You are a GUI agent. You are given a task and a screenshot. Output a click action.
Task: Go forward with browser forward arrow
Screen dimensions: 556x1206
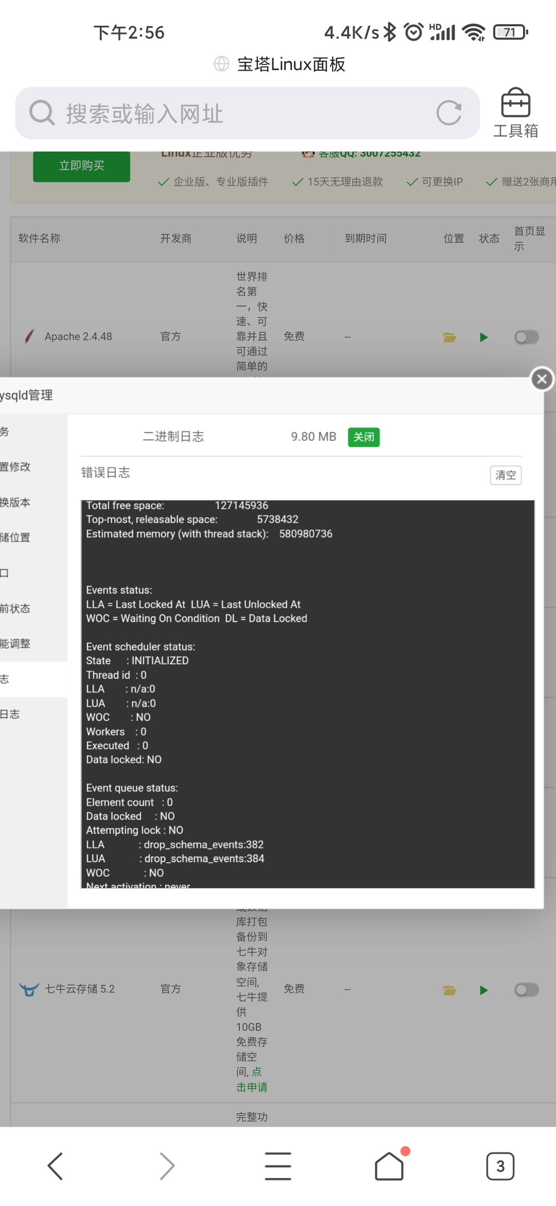(167, 1166)
